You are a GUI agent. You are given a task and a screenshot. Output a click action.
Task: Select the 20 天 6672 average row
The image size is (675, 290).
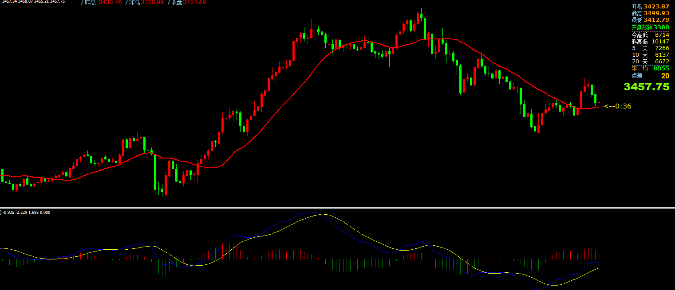(x=650, y=62)
